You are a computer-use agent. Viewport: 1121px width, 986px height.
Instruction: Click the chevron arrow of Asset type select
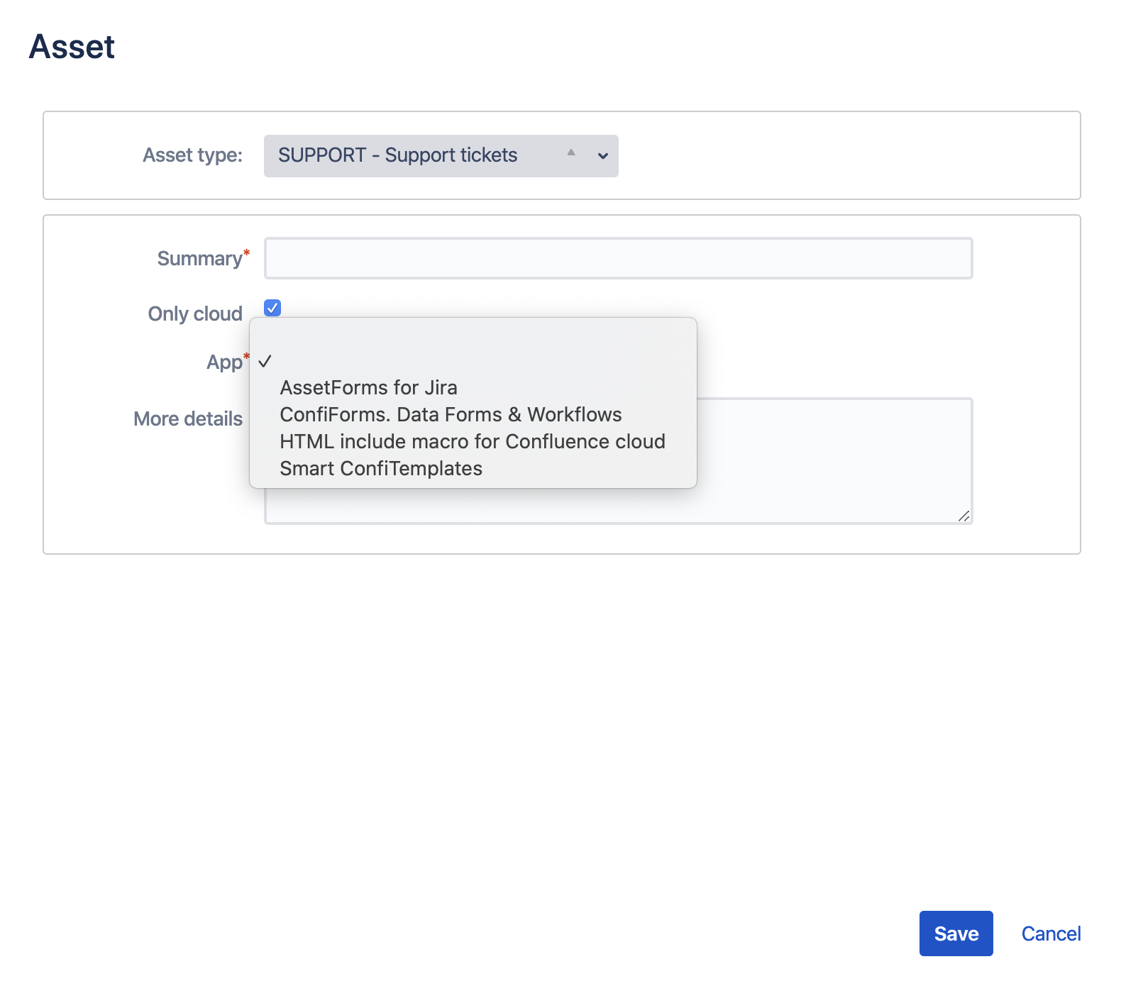pos(603,156)
